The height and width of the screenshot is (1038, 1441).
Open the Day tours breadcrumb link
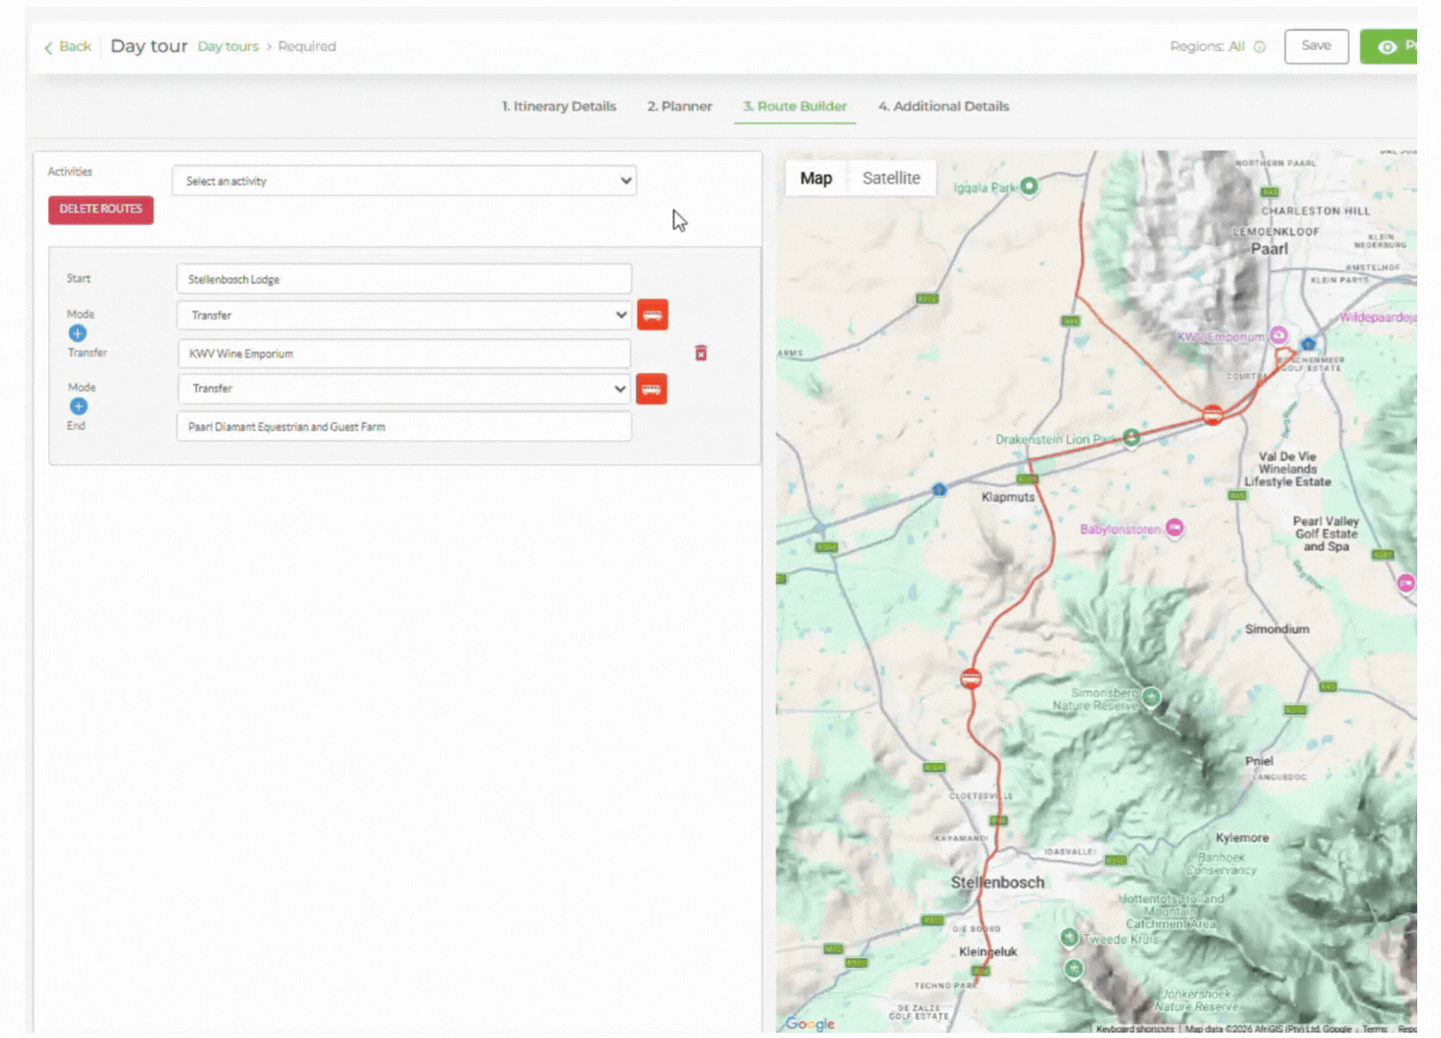click(228, 46)
